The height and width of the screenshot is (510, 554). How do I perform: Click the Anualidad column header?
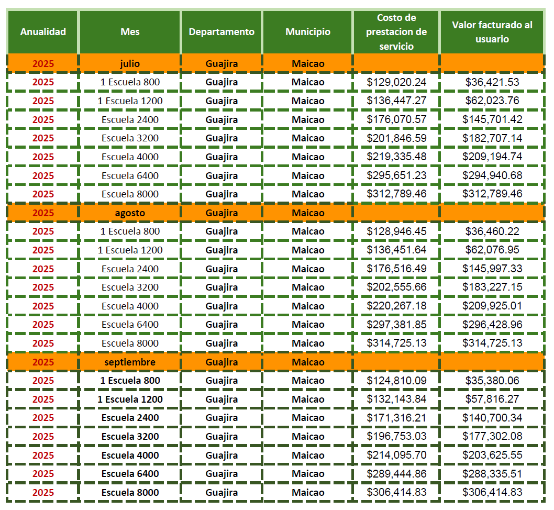tap(43, 31)
